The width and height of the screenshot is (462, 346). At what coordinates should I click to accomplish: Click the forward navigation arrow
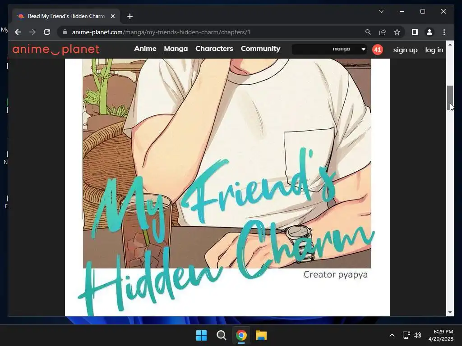(32, 32)
